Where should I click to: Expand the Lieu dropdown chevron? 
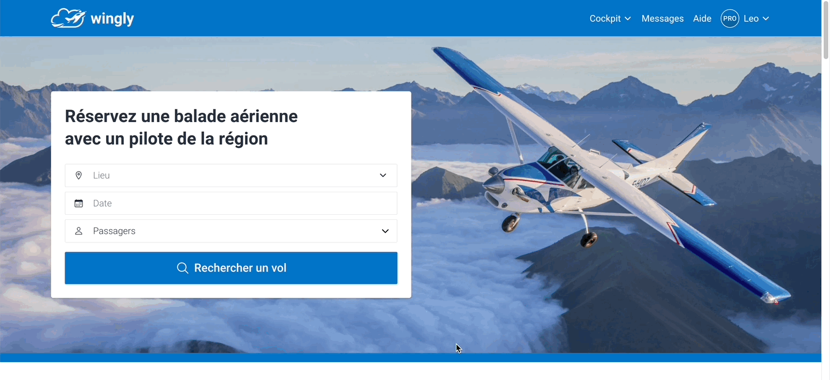click(x=383, y=175)
